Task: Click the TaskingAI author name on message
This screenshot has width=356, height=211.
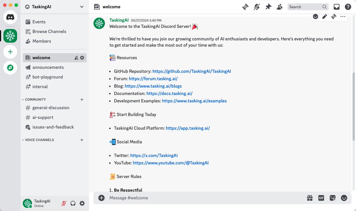Action: (x=119, y=20)
